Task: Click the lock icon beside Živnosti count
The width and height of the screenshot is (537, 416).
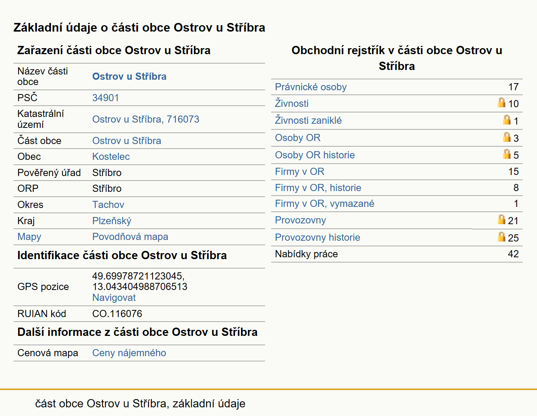Action: coord(502,102)
